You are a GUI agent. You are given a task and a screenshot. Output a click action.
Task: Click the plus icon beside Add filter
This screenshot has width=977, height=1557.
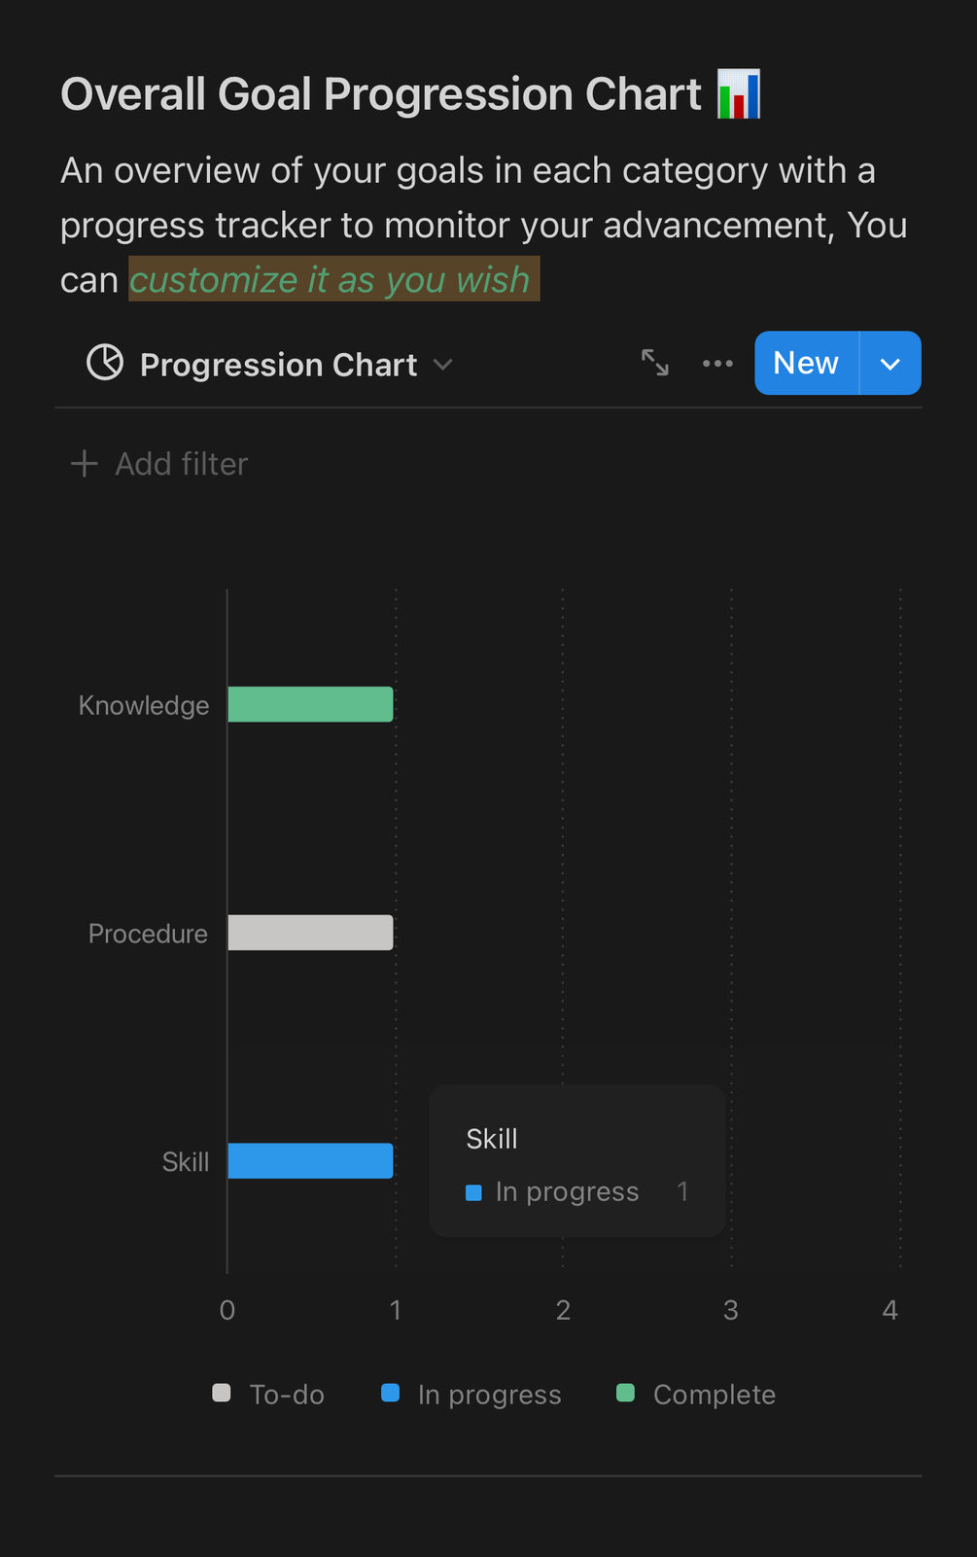click(x=85, y=464)
